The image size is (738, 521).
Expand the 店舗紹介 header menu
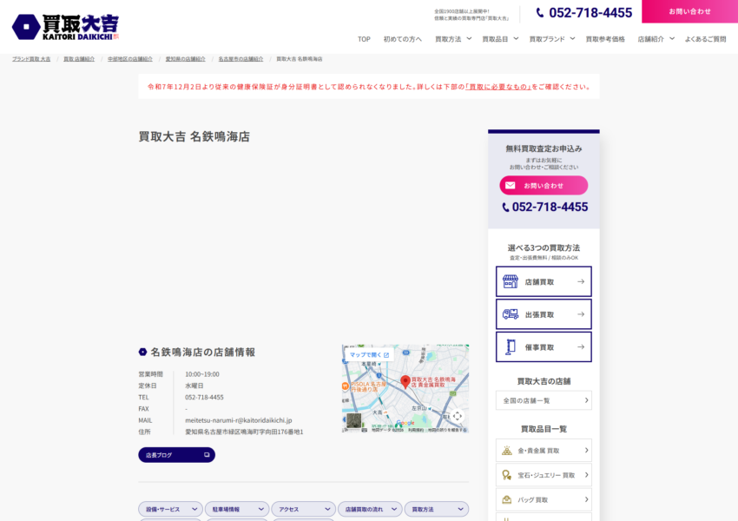click(656, 39)
